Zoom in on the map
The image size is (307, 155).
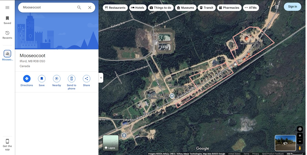click(x=300, y=136)
